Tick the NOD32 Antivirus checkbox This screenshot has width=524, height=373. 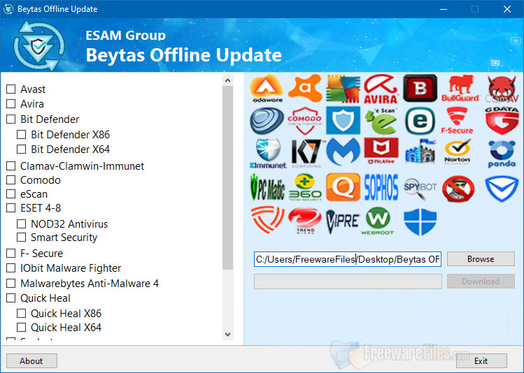pyautogui.click(x=22, y=224)
